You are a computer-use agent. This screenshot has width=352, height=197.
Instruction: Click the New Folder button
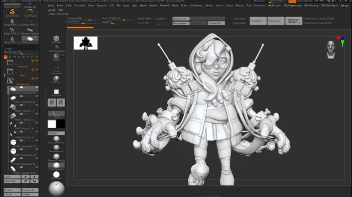[x=12, y=181]
